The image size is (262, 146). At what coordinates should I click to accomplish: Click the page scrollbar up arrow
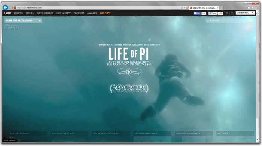258,13
